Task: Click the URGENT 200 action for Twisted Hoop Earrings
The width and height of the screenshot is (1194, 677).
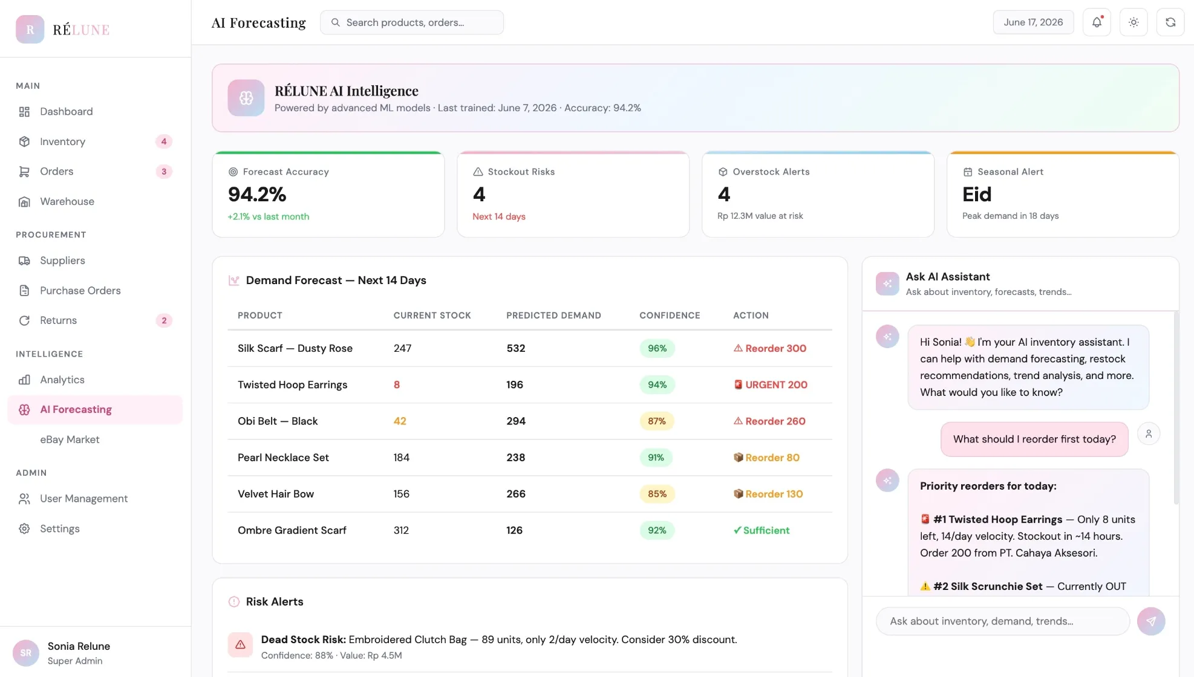Action: click(x=771, y=384)
